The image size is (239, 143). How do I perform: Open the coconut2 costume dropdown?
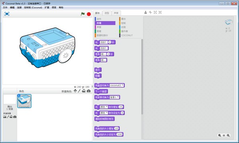(117, 85)
